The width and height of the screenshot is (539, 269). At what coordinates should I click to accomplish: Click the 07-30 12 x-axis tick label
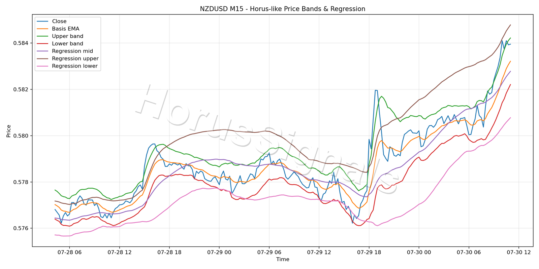click(x=518, y=252)
